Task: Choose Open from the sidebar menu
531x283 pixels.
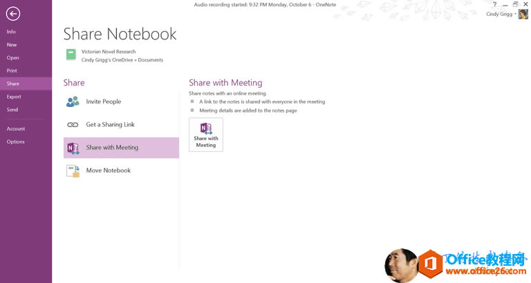Action: (12, 57)
